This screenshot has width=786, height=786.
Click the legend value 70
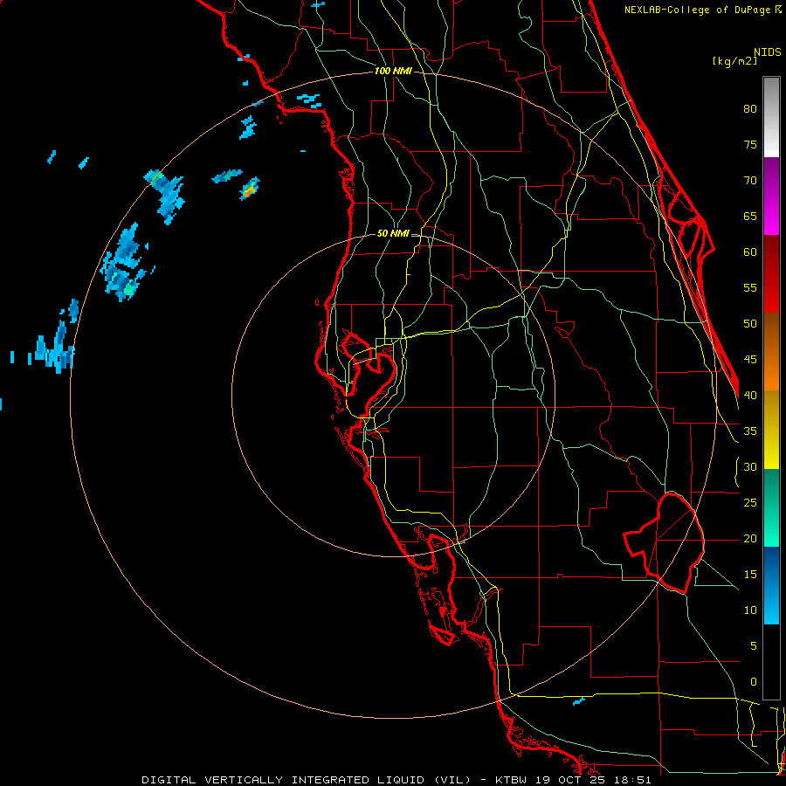coord(750,181)
